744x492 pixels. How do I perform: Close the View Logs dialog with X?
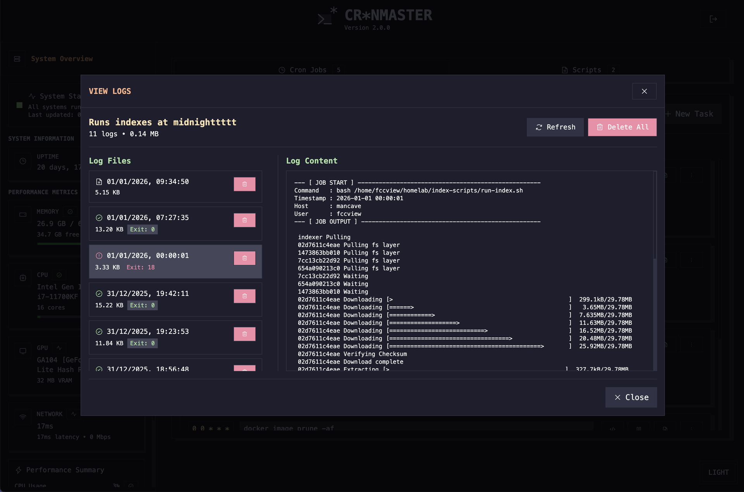pyautogui.click(x=644, y=91)
